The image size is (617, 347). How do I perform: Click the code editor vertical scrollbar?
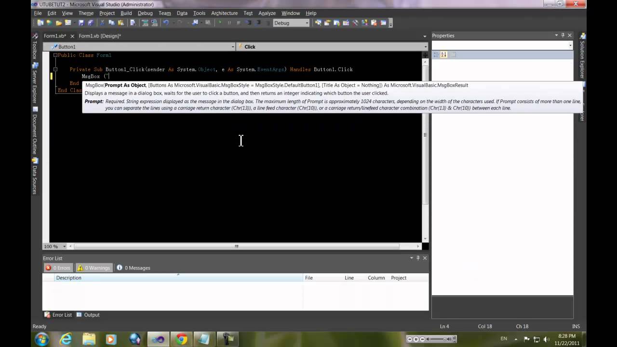425,135
